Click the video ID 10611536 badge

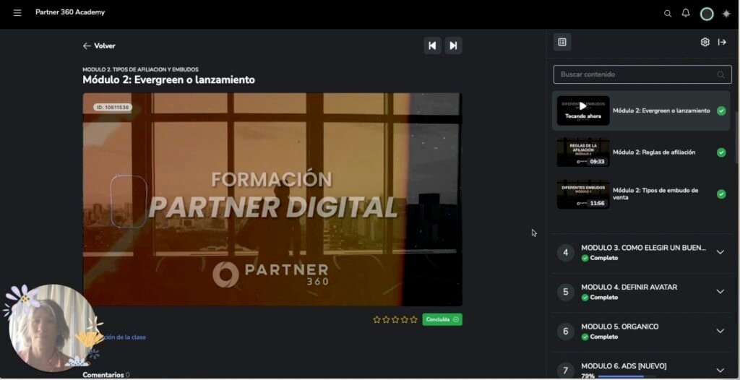[112, 108]
